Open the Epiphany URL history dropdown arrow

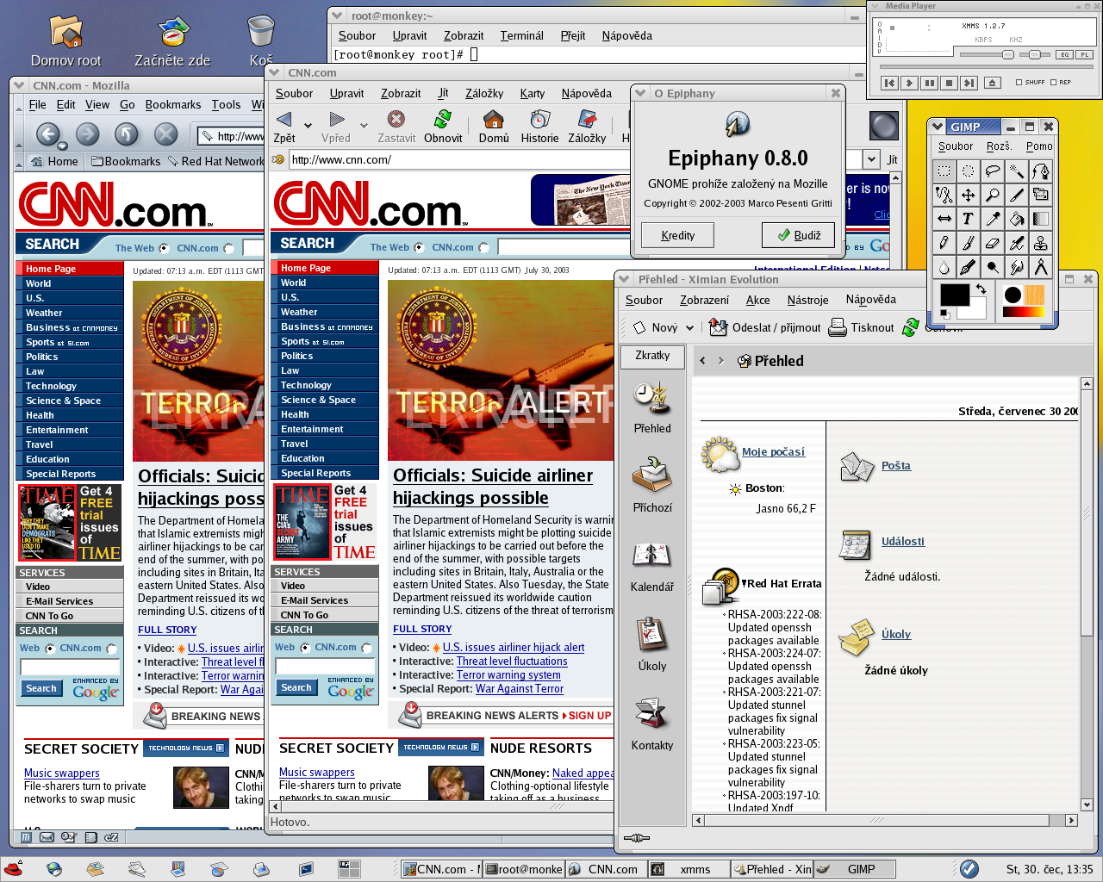pyautogui.click(x=871, y=159)
